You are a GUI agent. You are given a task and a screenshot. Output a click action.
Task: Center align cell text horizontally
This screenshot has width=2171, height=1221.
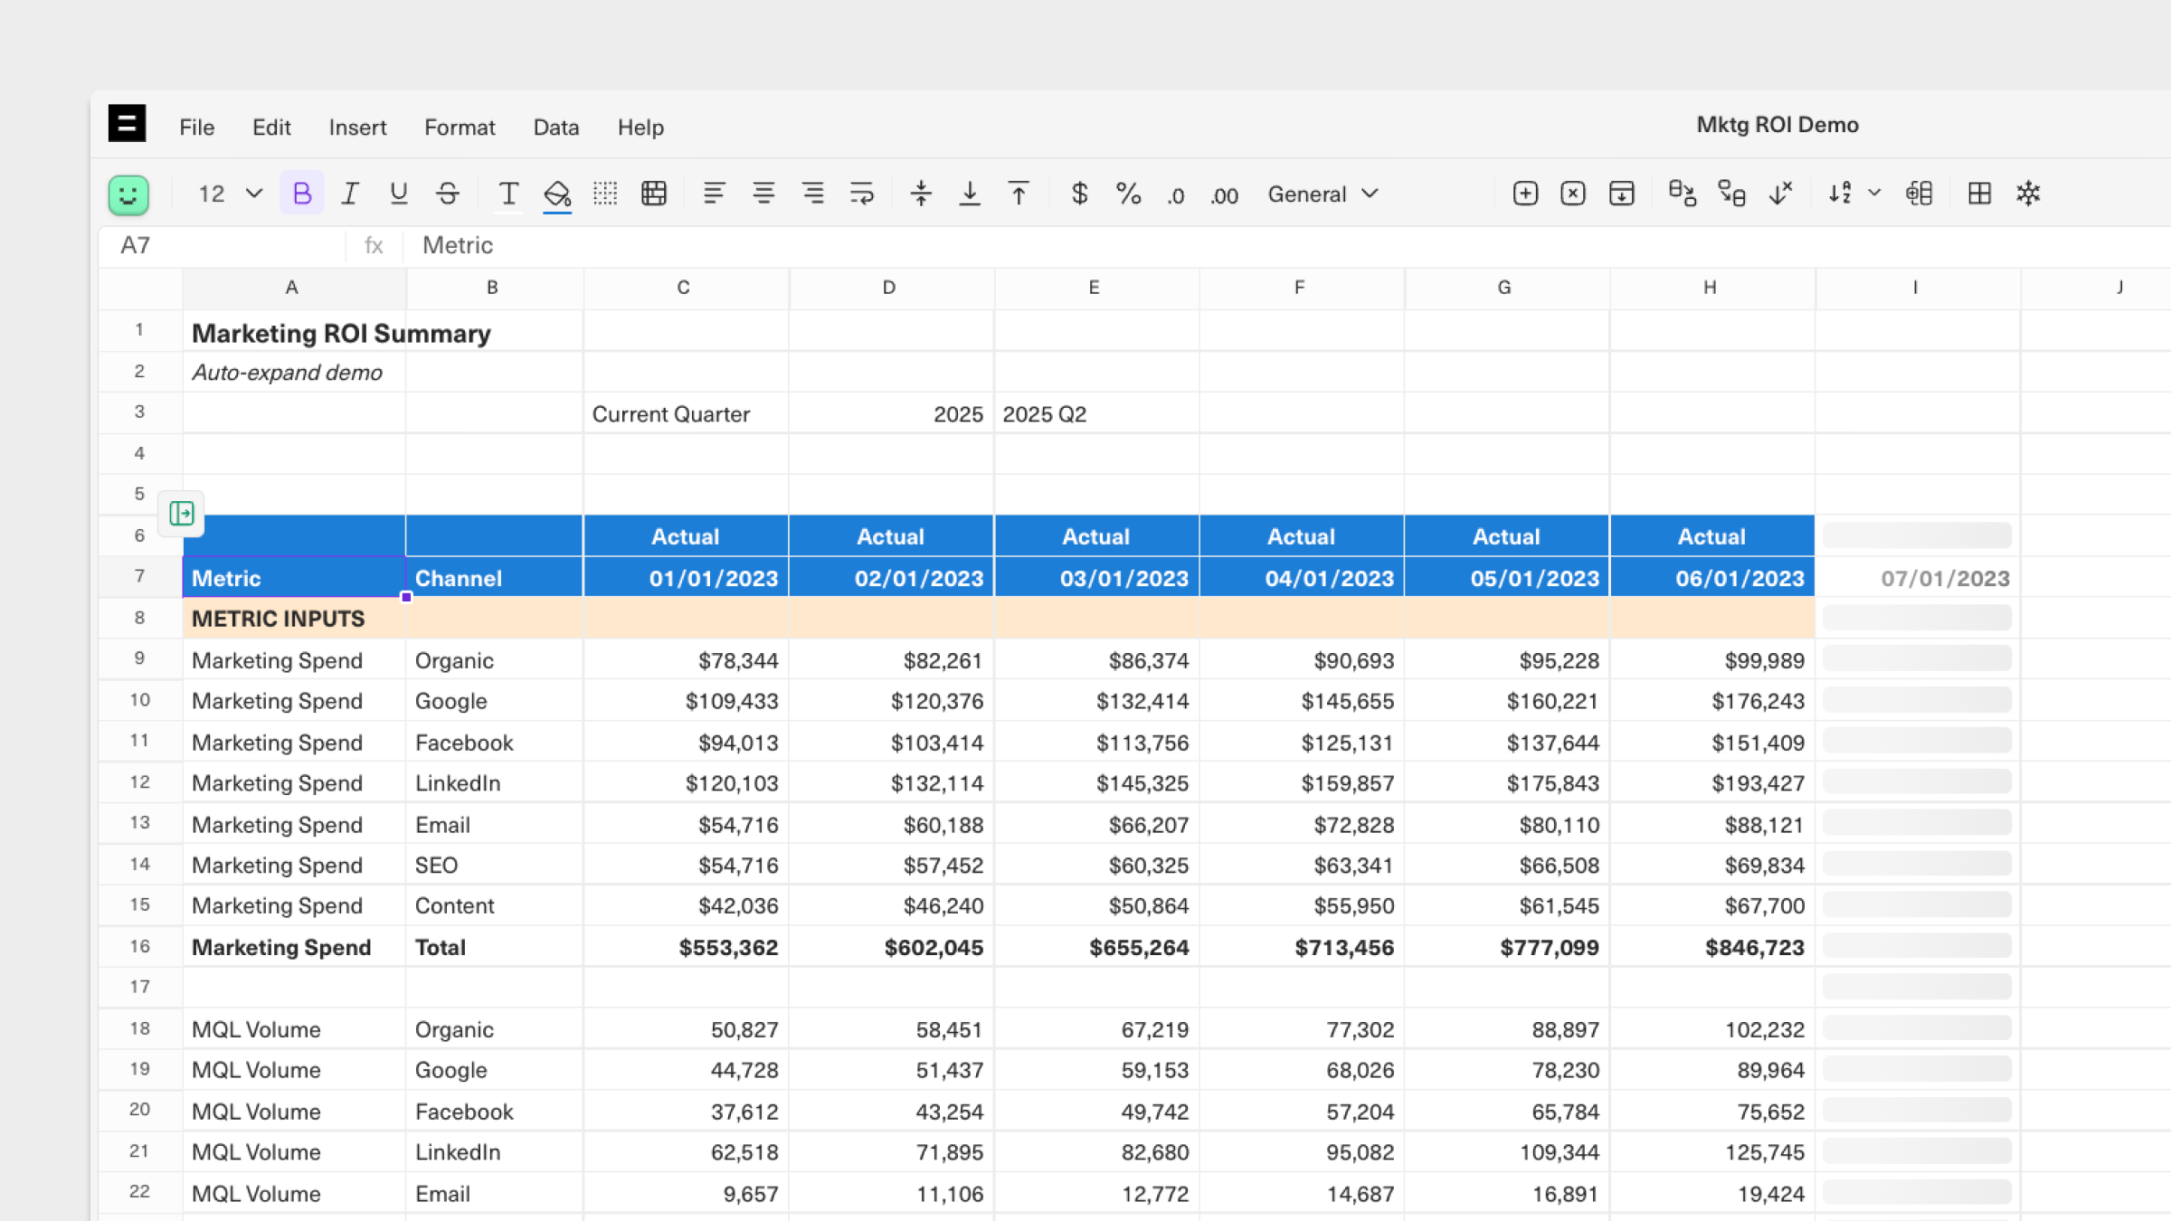tap(763, 194)
